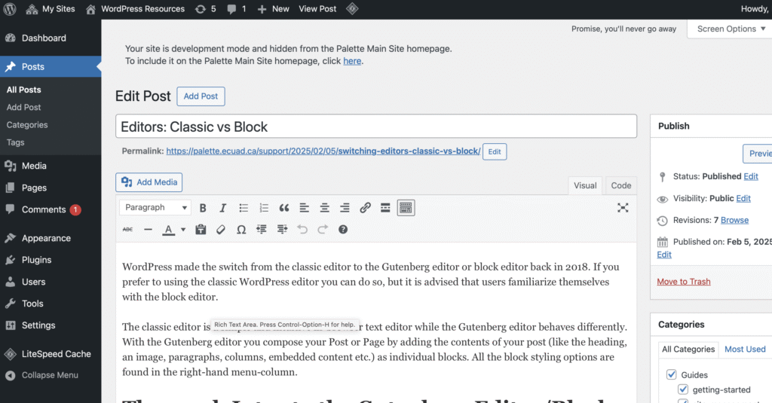Browse the post revisions
The height and width of the screenshot is (403, 772).
(734, 220)
